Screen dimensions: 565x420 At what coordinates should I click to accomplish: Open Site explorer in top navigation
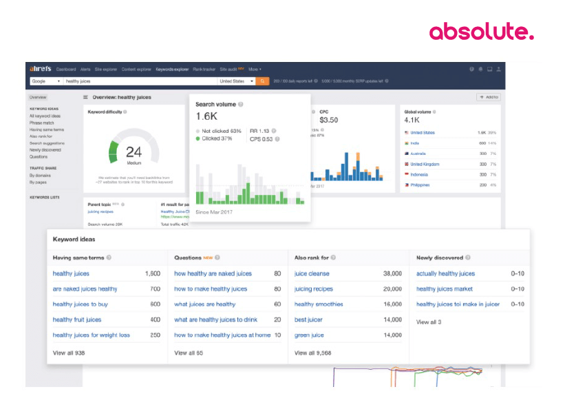(x=106, y=70)
